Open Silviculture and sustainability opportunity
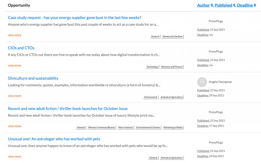The height and width of the screenshot is (163, 261). 33,78
